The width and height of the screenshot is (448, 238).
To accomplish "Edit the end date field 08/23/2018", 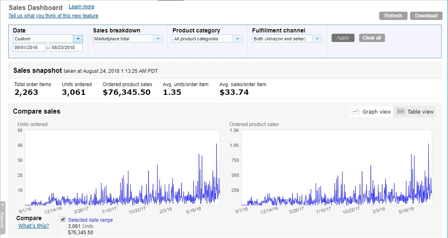I will click(66, 47).
